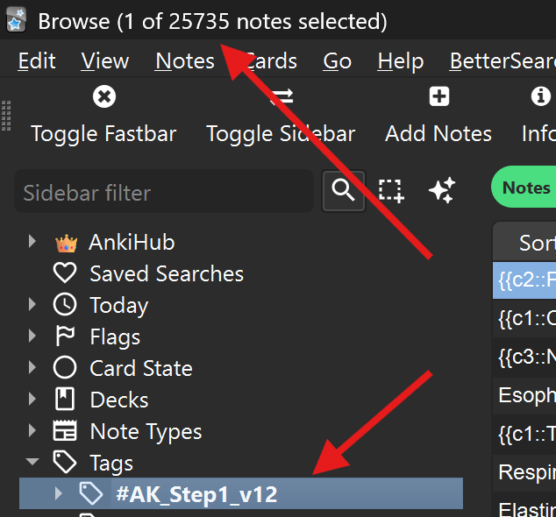Select Note Types in the sidebar
Viewport: 556px width, 517px height.
pyautogui.click(x=146, y=431)
